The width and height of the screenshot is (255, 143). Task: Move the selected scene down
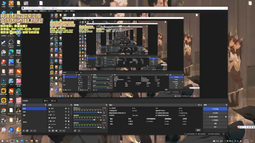coord(35,131)
